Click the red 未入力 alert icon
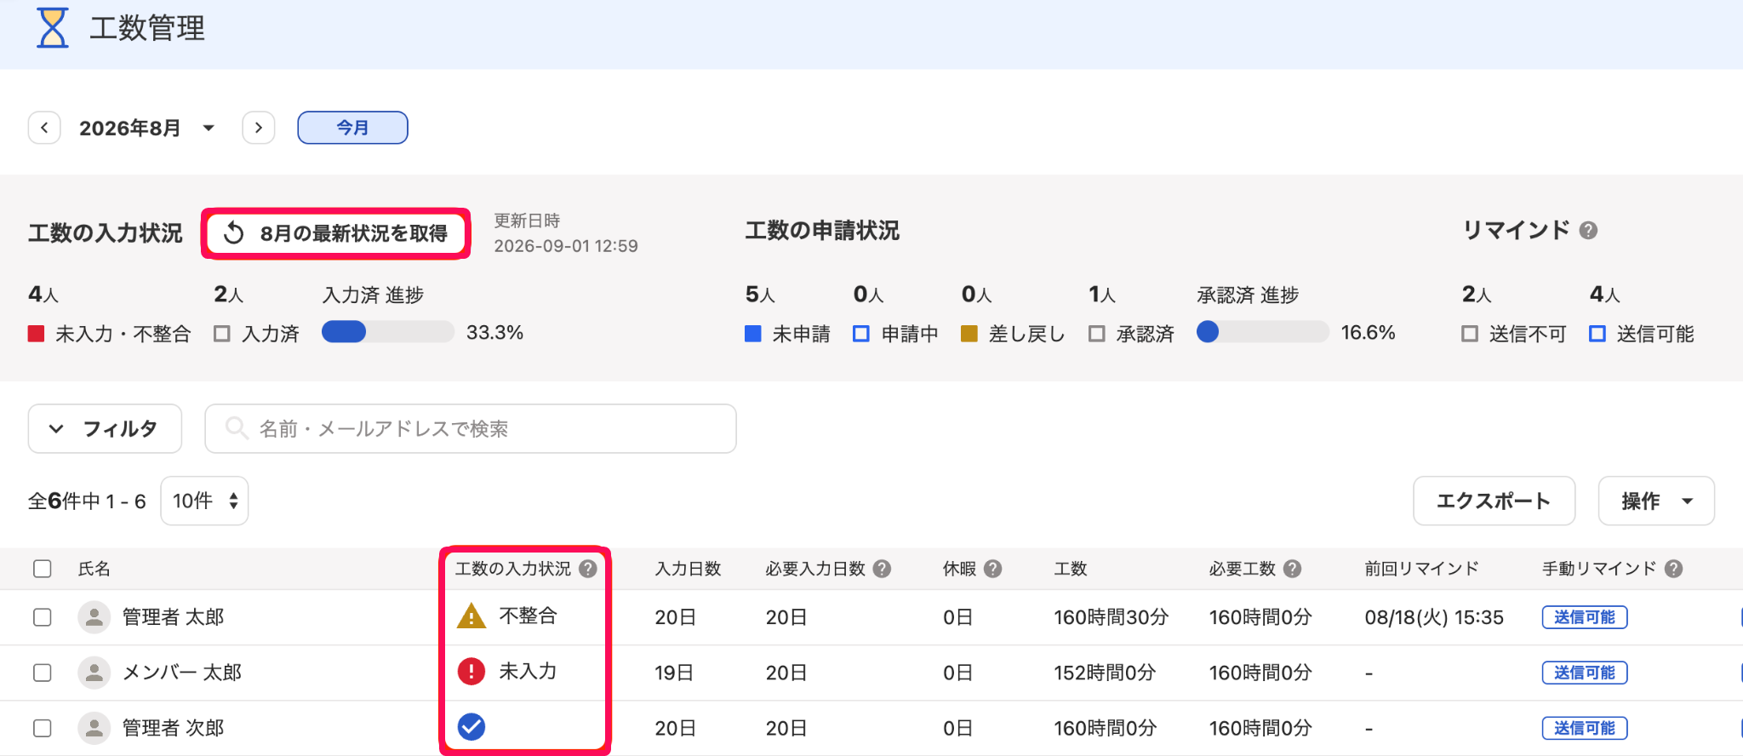 coord(471,672)
